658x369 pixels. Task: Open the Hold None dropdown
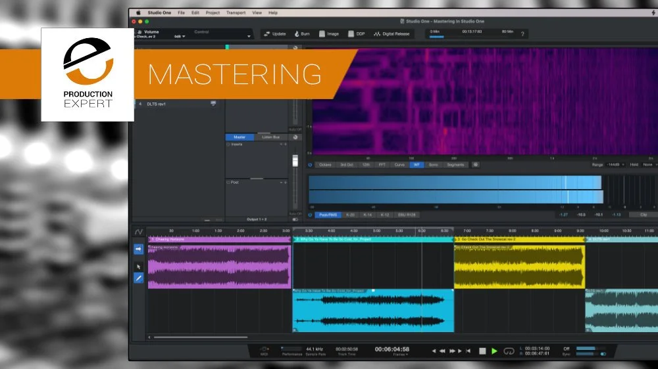649,165
